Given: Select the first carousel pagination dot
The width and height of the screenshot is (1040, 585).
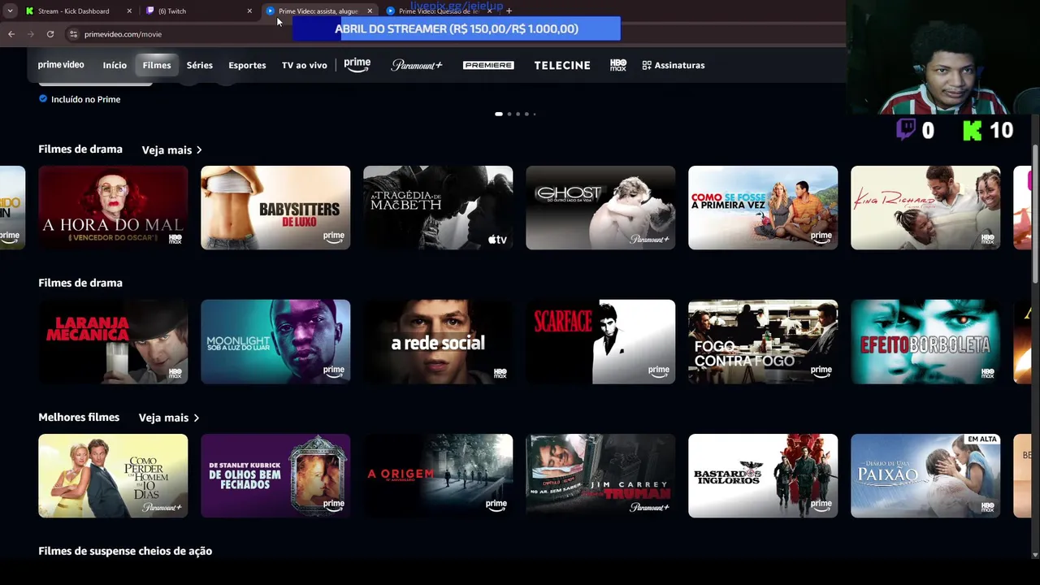Looking at the screenshot, I should (499, 114).
